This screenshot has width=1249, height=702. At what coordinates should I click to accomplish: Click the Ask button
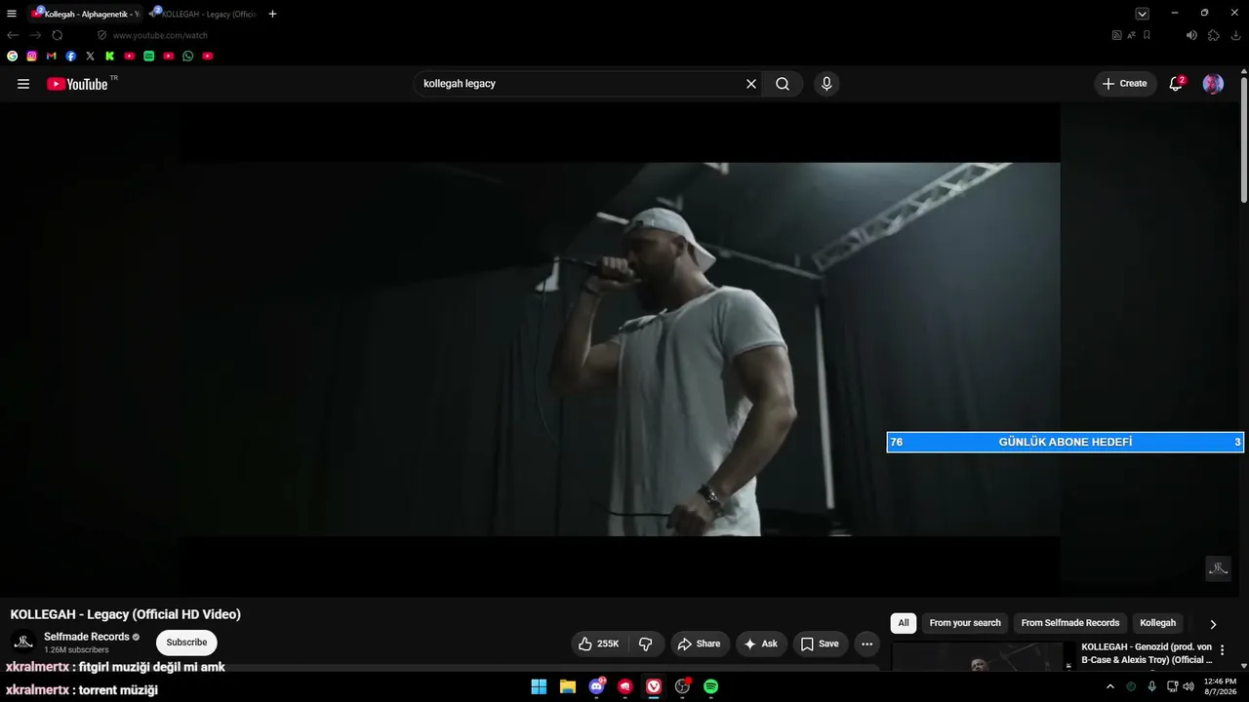[761, 643]
